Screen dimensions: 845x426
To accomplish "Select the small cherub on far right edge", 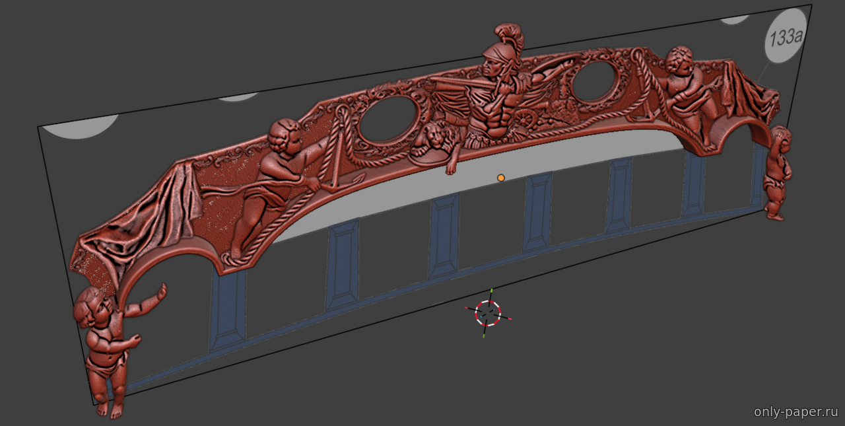I will pos(778,173).
